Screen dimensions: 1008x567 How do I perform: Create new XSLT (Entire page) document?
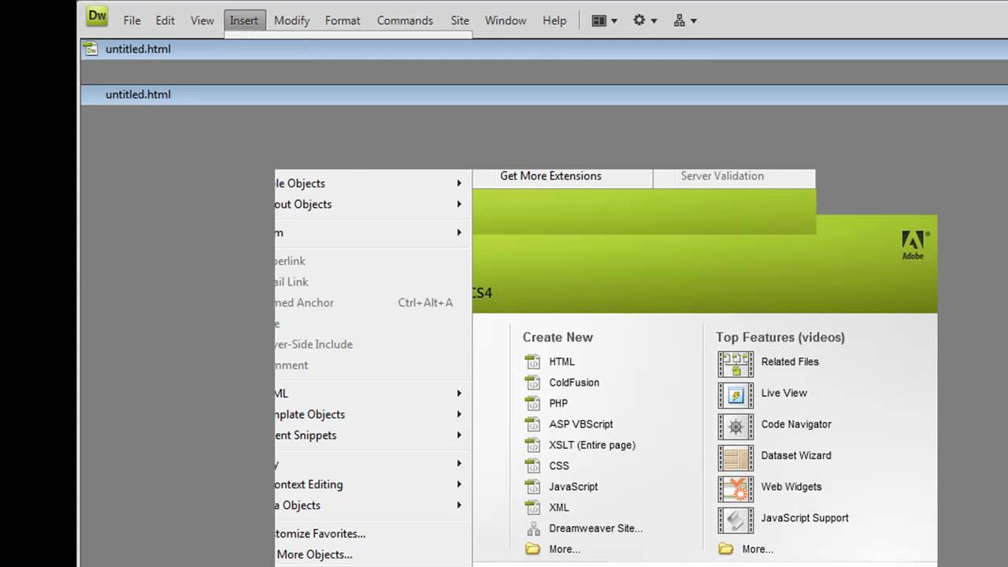pos(592,445)
